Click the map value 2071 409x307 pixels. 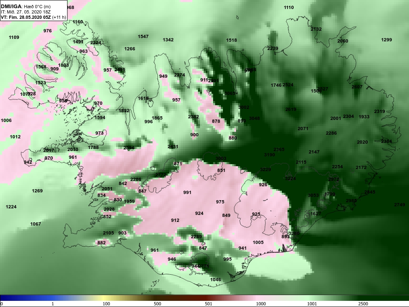coord(303,129)
